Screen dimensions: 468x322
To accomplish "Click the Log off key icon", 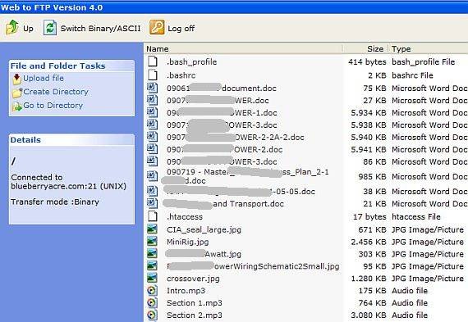I will coord(157,27).
